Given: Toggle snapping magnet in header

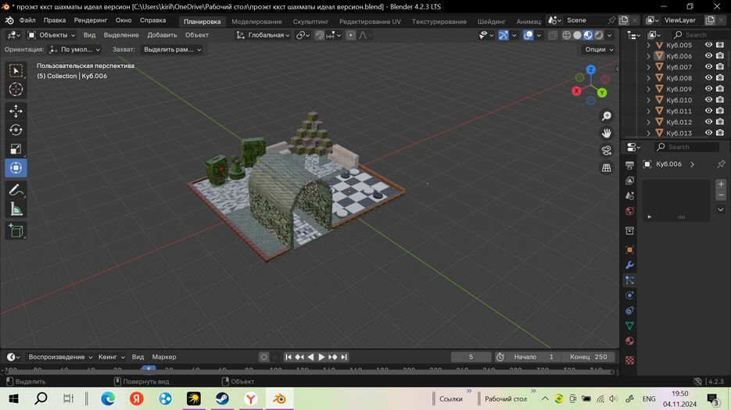Looking at the screenshot, I should [x=319, y=35].
